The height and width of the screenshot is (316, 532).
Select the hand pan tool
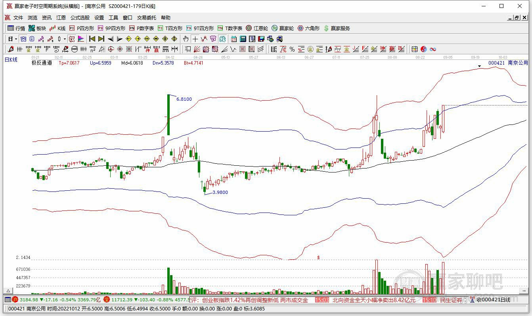(x=186, y=39)
